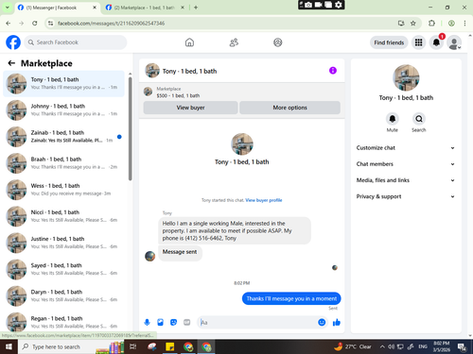Expand Media, files and links section

pyautogui.click(x=406, y=180)
